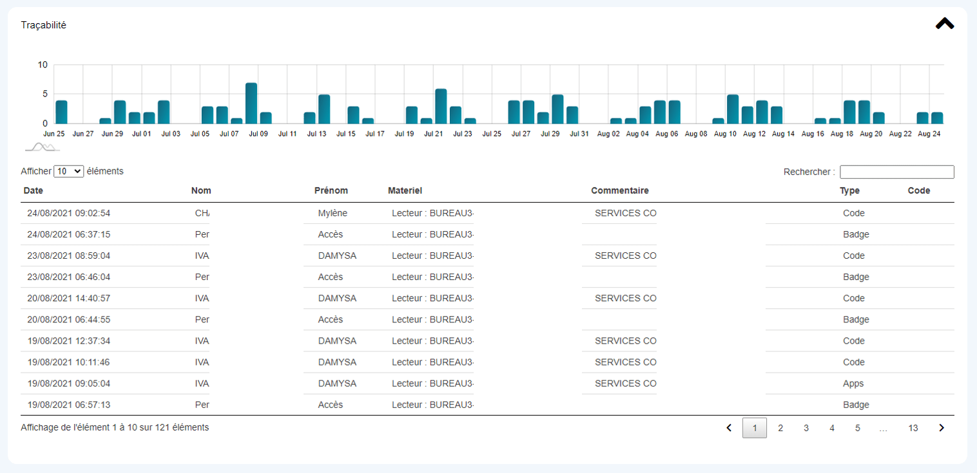Open the Afficher elements count dropdown

(x=69, y=171)
